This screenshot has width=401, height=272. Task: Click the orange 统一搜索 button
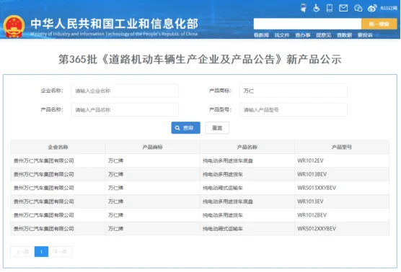(x=379, y=24)
